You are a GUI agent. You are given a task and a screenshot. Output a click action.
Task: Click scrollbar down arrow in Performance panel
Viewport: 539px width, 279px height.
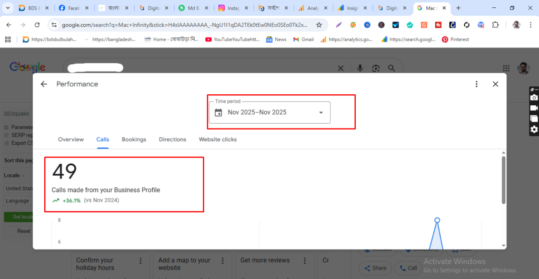(x=504, y=245)
